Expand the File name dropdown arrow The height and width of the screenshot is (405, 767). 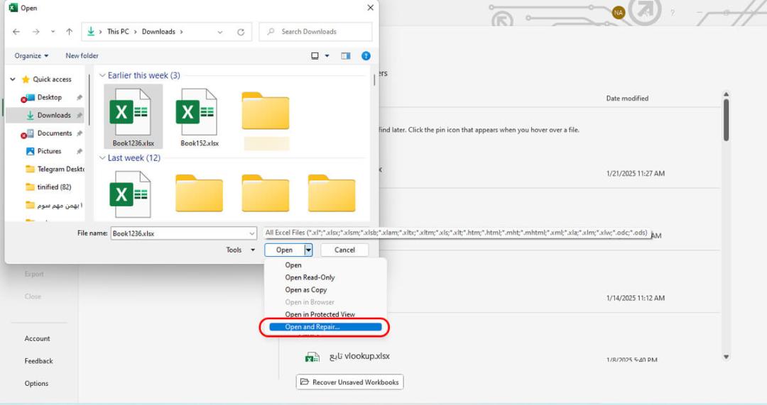[252, 233]
